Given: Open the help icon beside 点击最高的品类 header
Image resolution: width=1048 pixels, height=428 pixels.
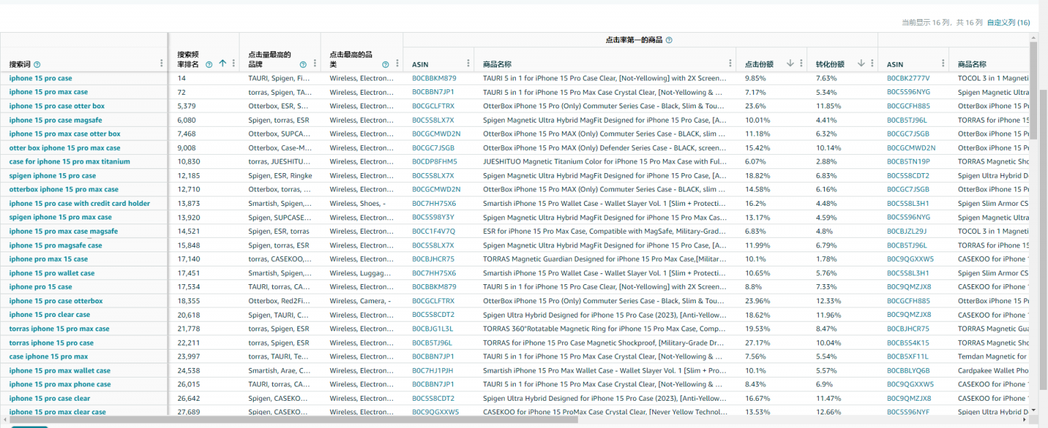Looking at the screenshot, I should 385,64.
